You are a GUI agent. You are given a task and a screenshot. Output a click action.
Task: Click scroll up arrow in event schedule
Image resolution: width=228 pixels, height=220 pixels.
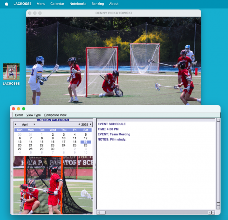coord(218,120)
